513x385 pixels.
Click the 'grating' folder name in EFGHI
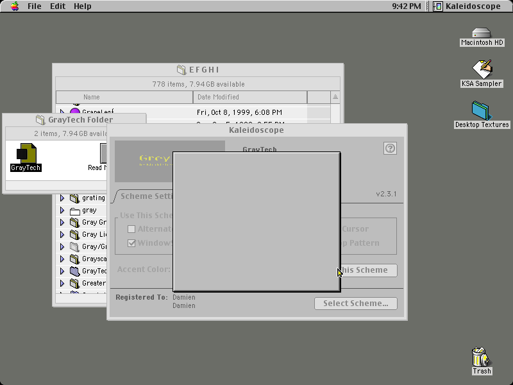(x=94, y=198)
